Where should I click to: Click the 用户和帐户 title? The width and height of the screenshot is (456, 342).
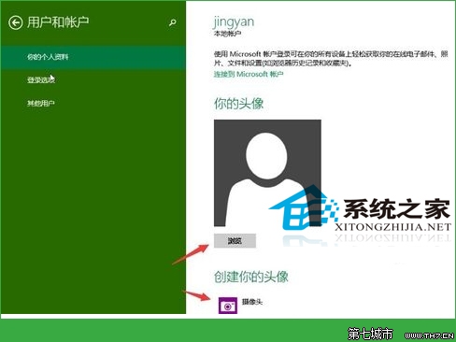(58, 22)
